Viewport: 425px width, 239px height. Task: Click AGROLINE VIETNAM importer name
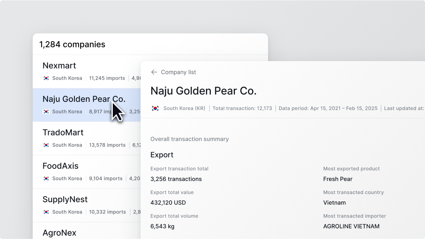(351, 226)
